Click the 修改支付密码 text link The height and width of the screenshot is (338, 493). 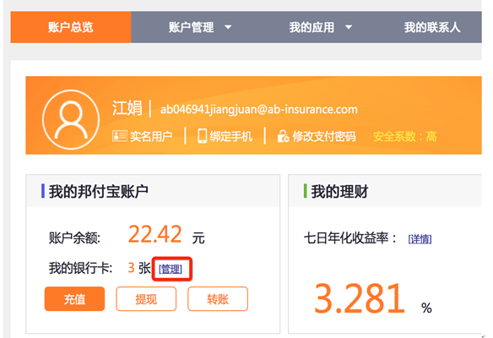(x=324, y=136)
